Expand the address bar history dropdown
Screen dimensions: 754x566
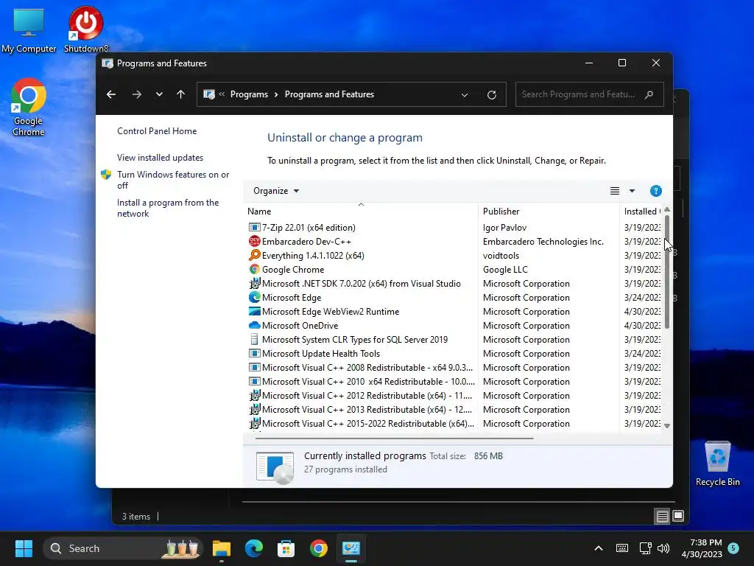(x=465, y=95)
